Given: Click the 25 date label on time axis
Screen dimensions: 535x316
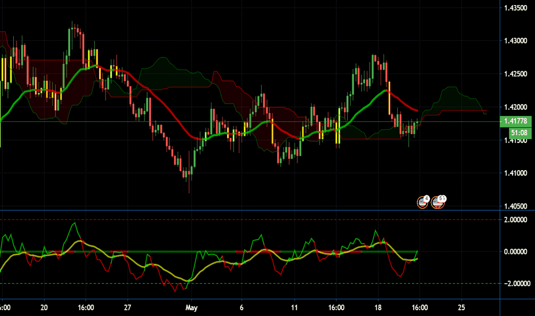Looking at the screenshot, I should click(x=462, y=307).
